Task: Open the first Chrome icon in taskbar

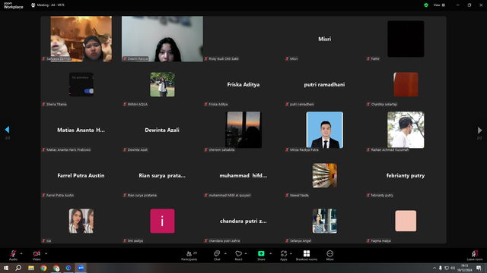Action: 43,268
